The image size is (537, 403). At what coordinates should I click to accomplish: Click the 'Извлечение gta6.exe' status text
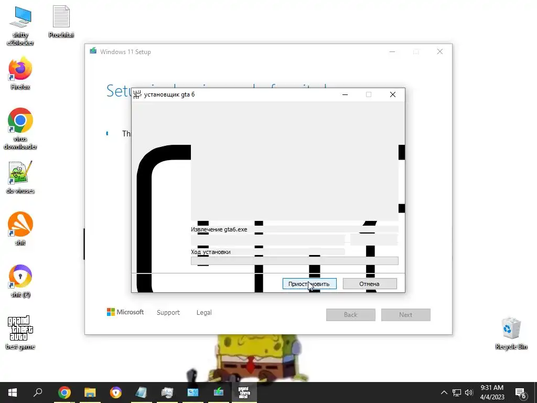coord(219,230)
